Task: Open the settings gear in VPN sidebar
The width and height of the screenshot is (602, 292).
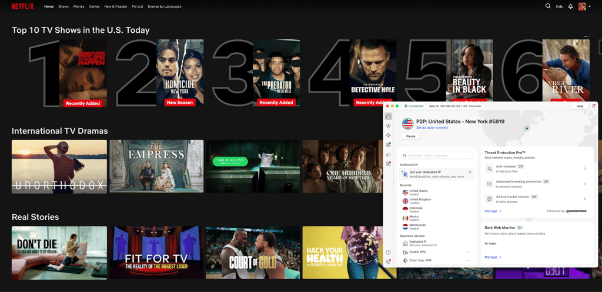Action: tap(388, 262)
